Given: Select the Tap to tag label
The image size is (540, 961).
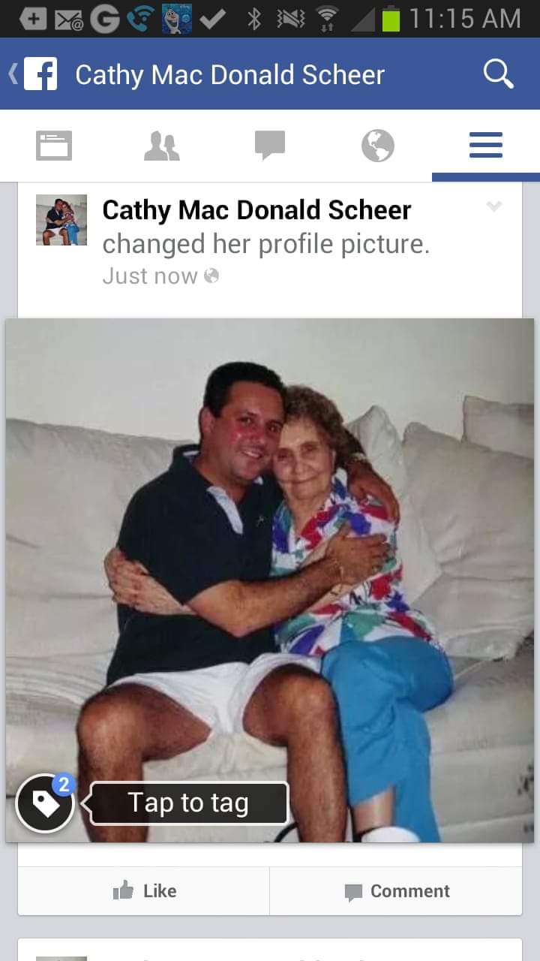Looking at the screenshot, I should coord(187,803).
